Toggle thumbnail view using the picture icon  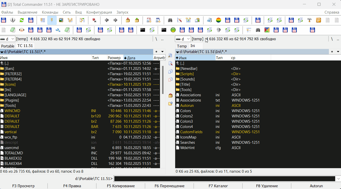pos(61,20)
